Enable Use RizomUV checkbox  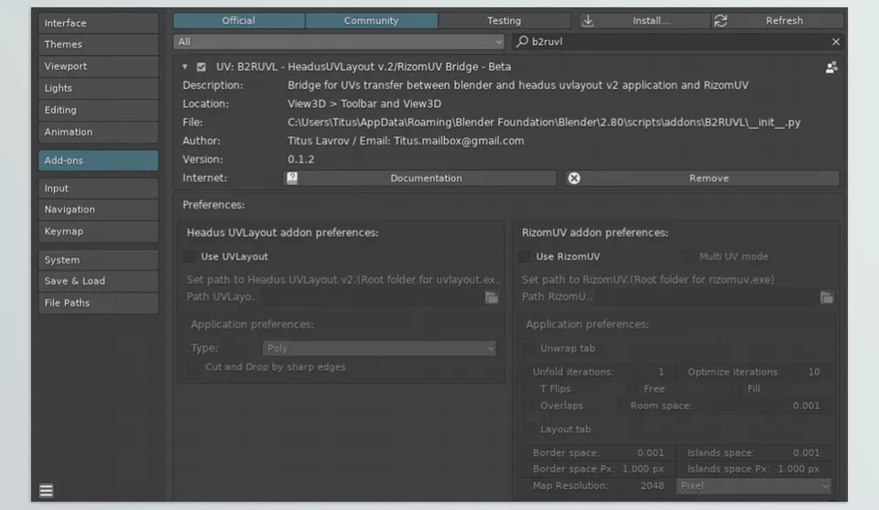525,256
